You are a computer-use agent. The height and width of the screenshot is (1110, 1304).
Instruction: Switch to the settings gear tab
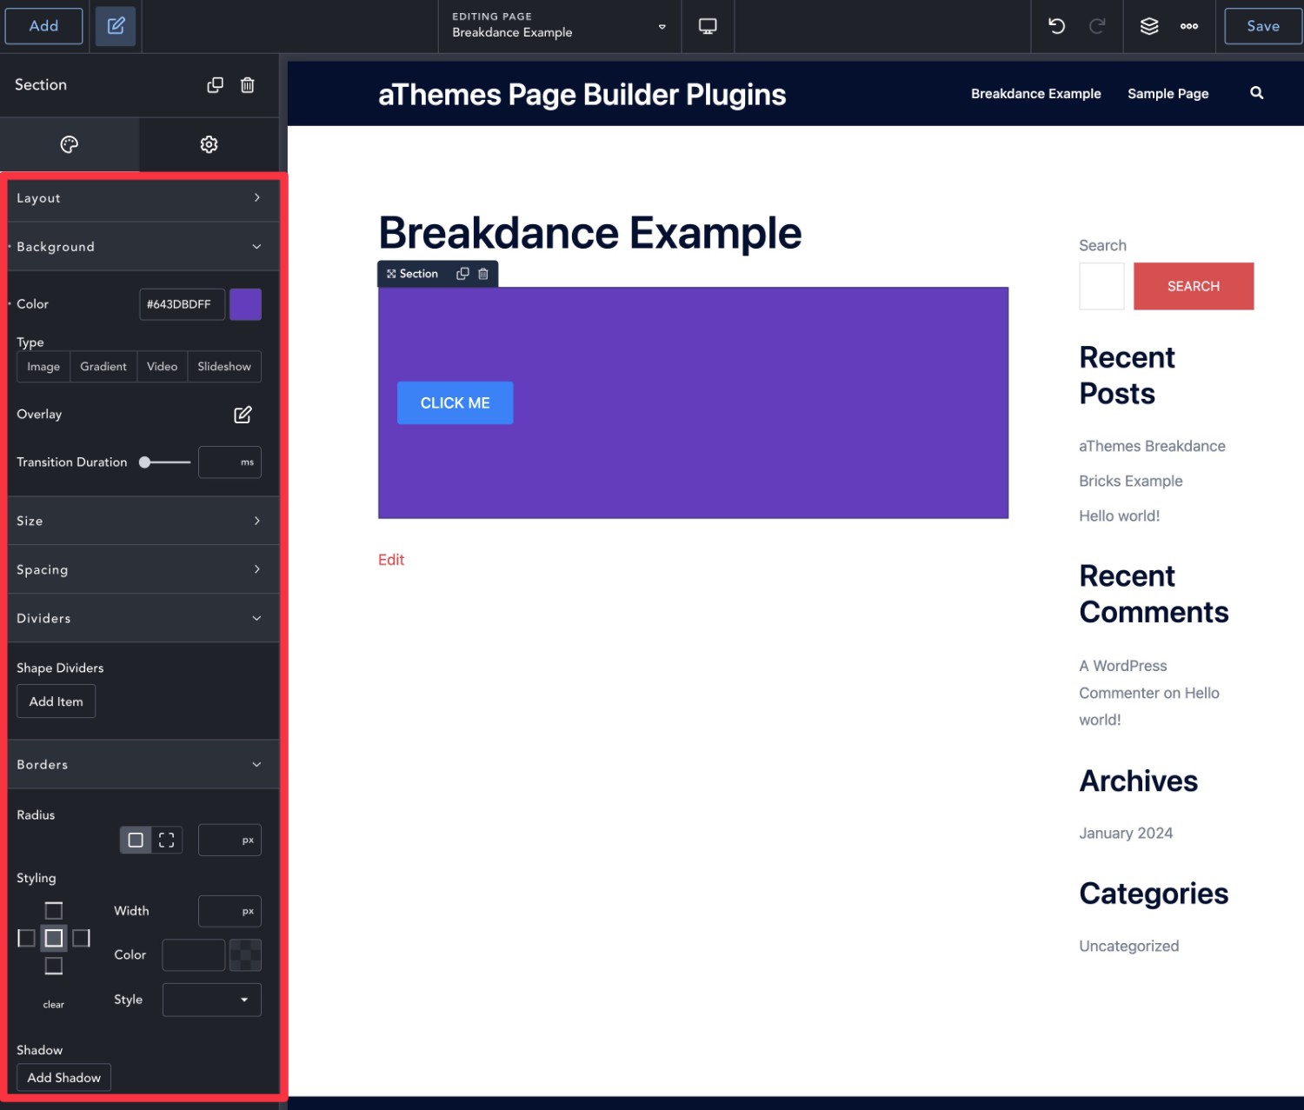coord(209,144)
